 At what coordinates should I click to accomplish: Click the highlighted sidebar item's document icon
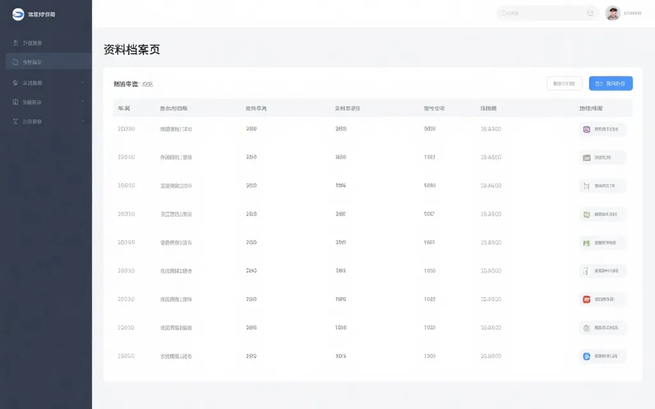[15, 62]
